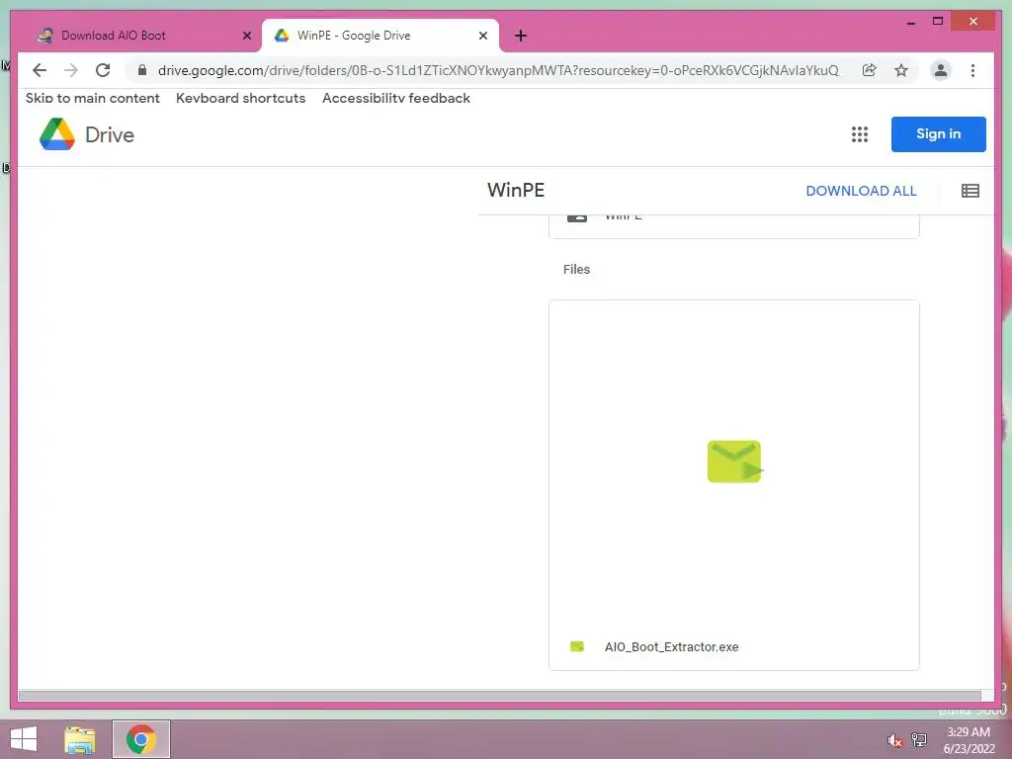Open the AIO_Boot_Extractor.exe preview thumbnail
The image size is (1012, 759).
[x=734, y=463]
